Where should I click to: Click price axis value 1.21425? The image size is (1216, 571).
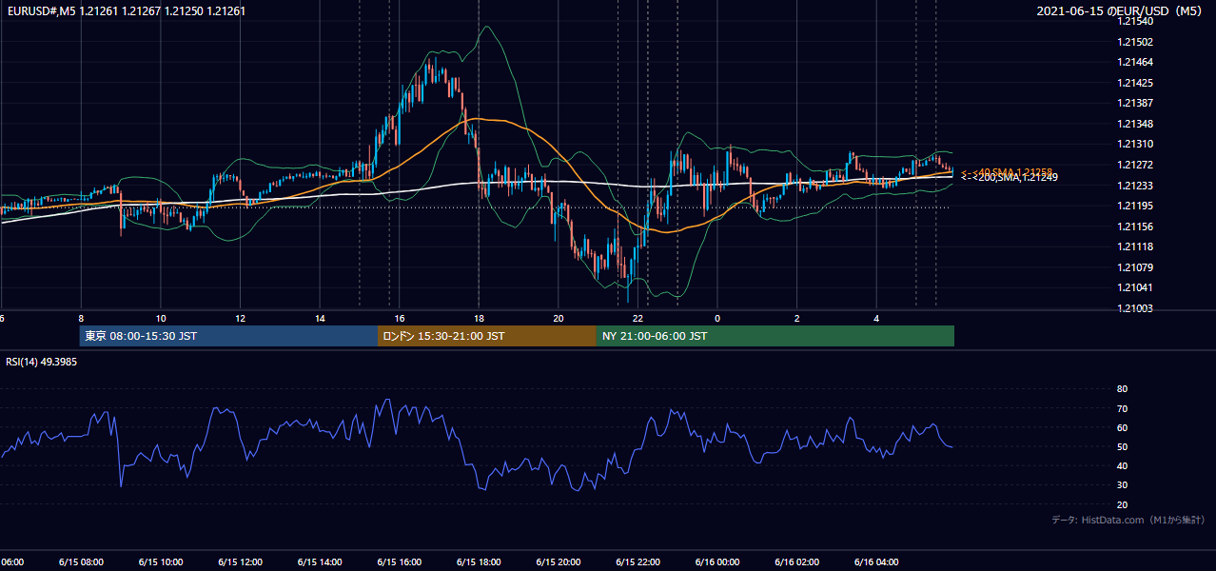1135,83
